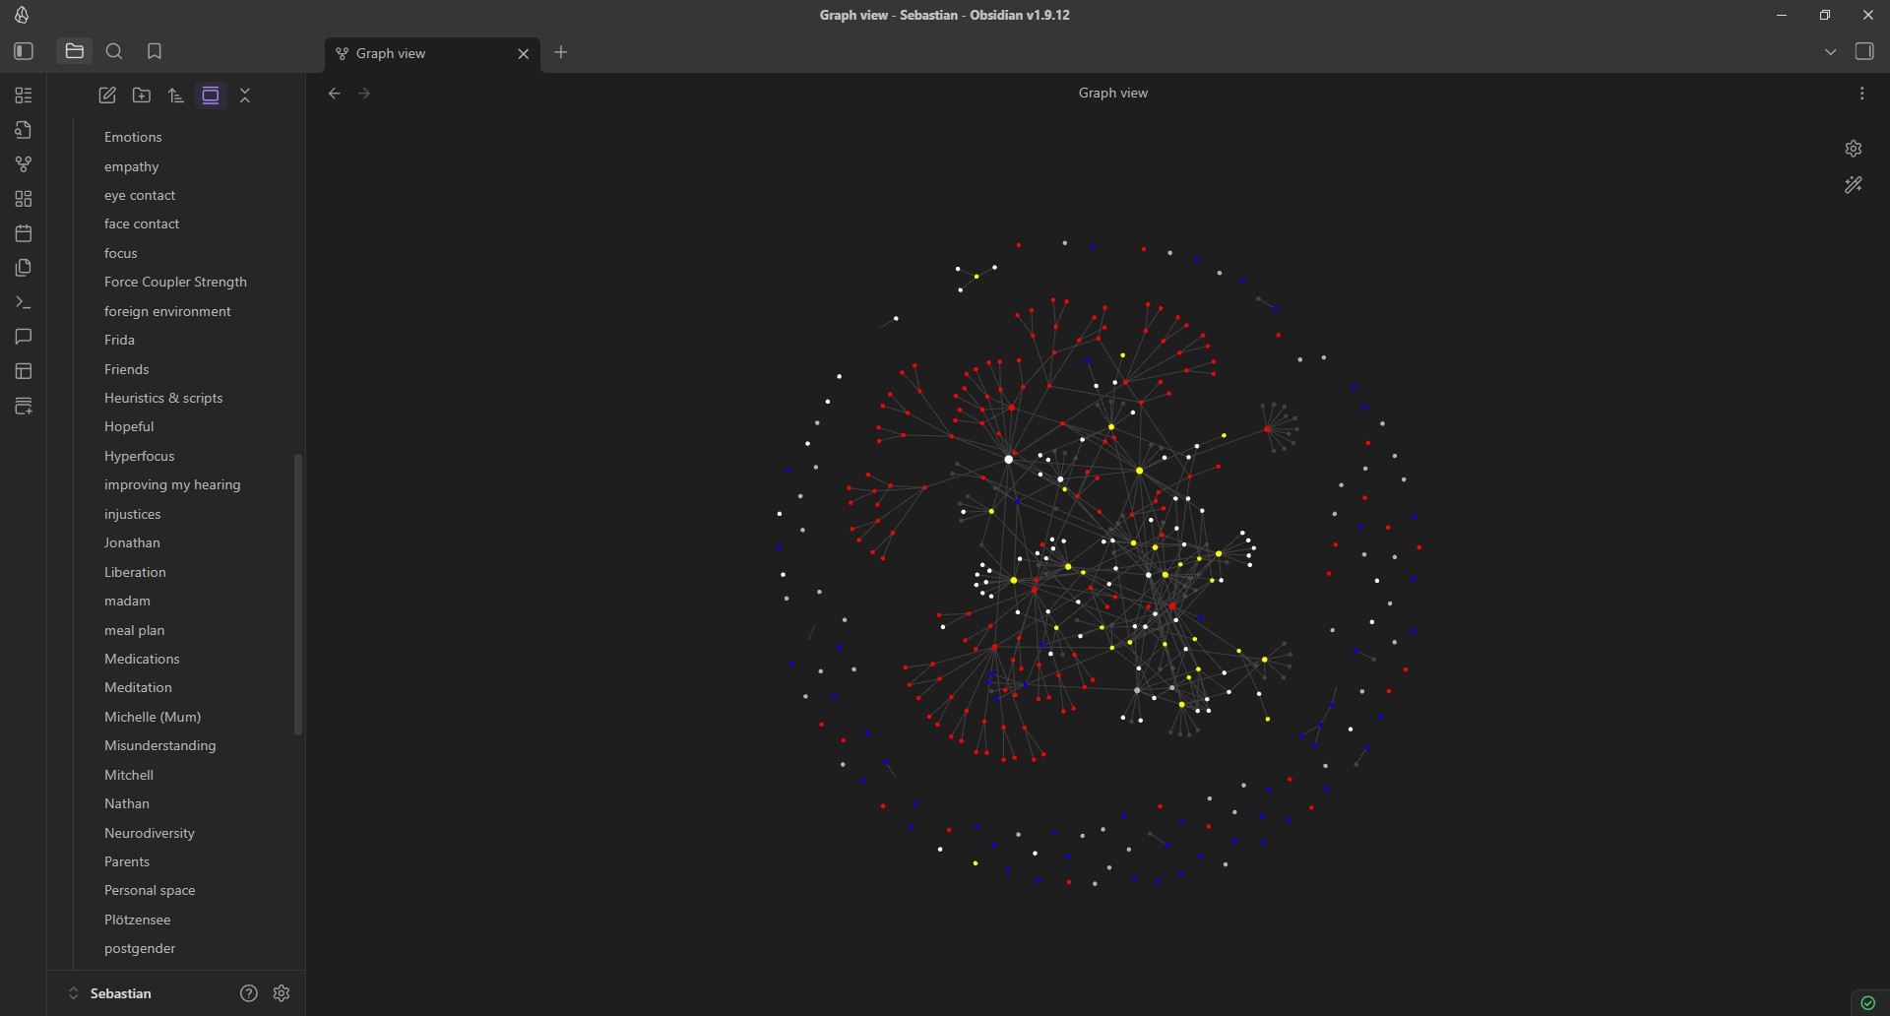Viewport: 1890px width, 1016px height.
Task: Add a new tab
Action: pos(561,53)
